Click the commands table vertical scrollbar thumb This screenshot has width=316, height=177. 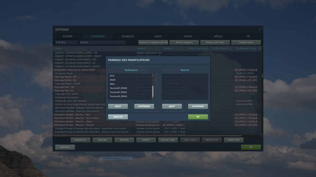[x=262, y=75]
